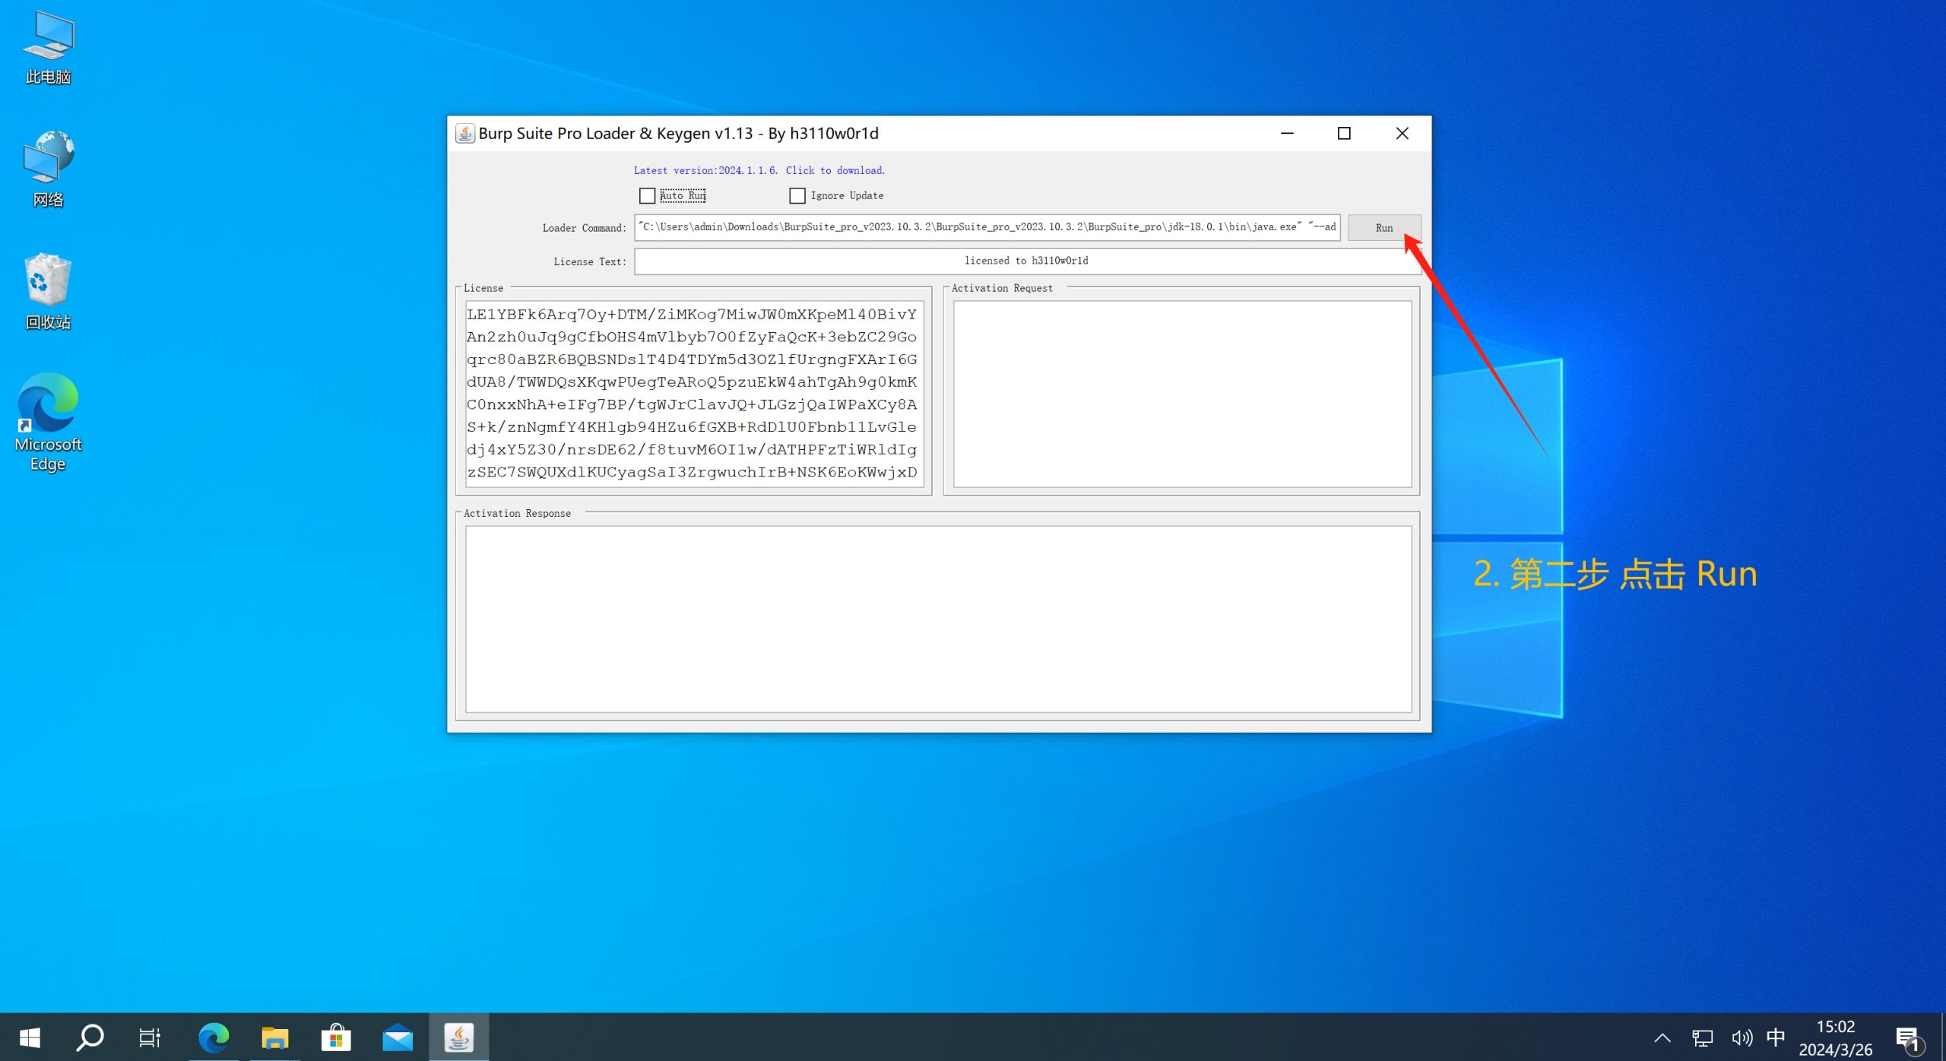Close the Burp Suite keygen window

pyautogui.click(x=1402, y=134)
